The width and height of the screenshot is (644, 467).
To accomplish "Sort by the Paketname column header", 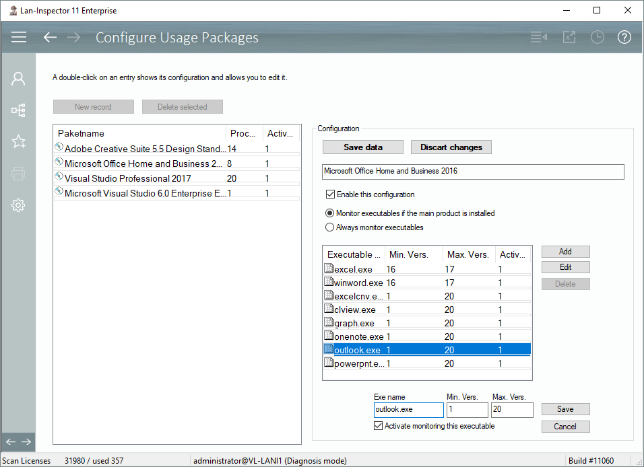I will (139, 133).
